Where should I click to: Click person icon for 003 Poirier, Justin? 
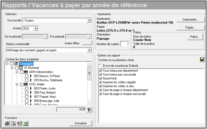(x=31, y=88)
